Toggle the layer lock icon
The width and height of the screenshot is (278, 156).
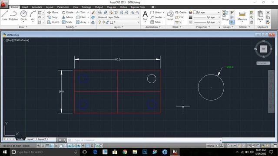click(107, 22)
